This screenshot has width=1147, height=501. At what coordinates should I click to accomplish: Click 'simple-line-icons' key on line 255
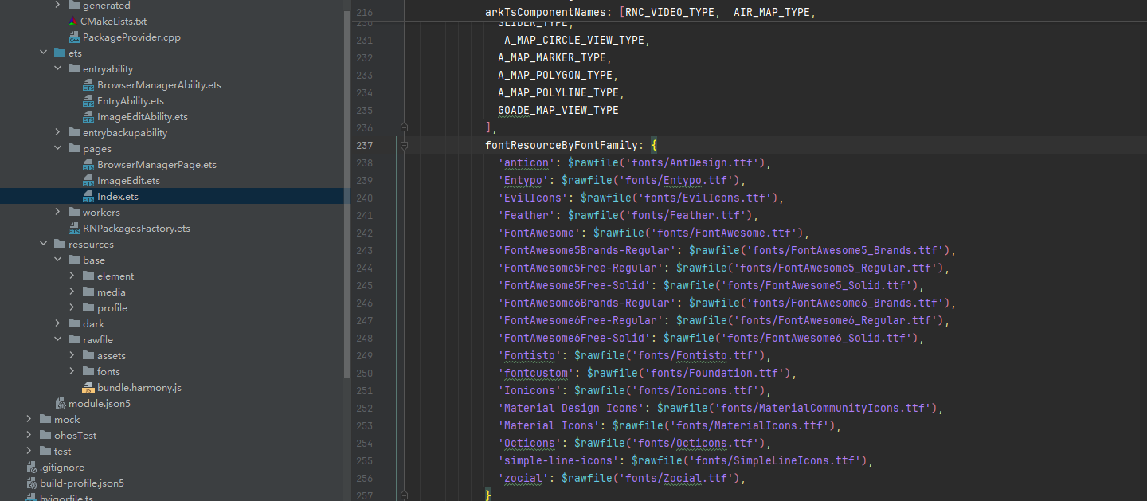click(x=558, y=461)
